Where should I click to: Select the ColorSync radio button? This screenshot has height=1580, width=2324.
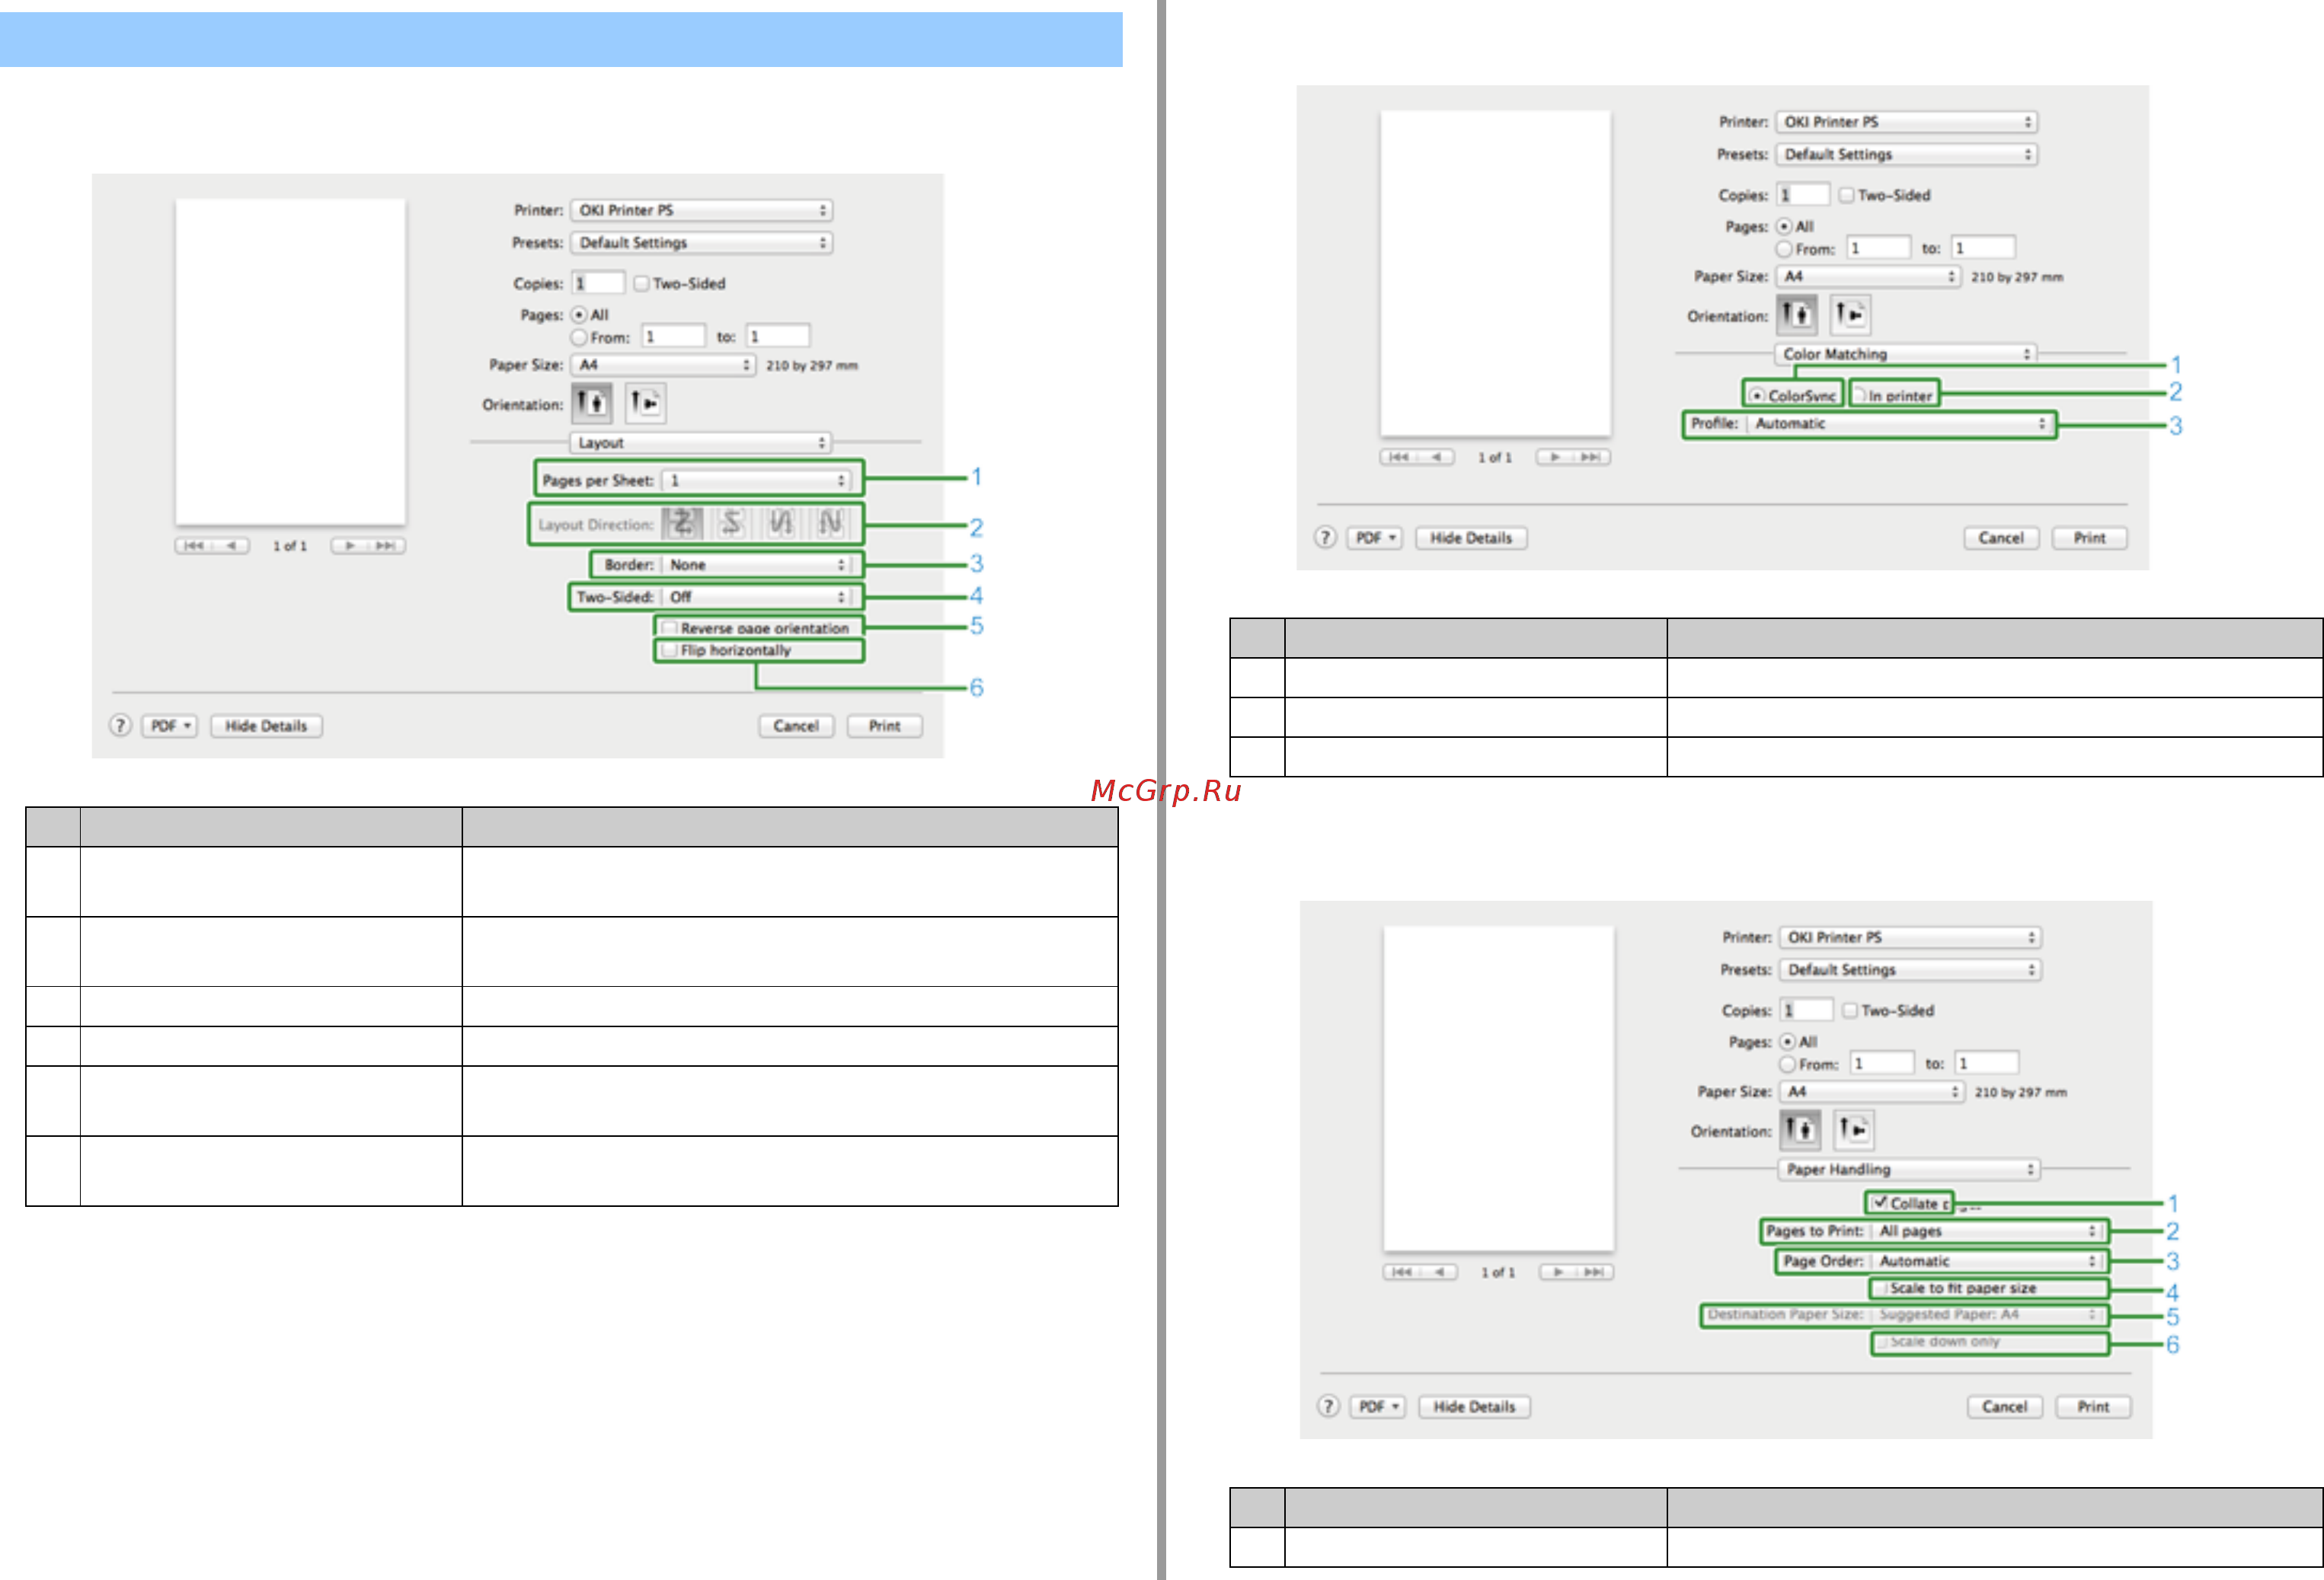(x=1757, y=396)
